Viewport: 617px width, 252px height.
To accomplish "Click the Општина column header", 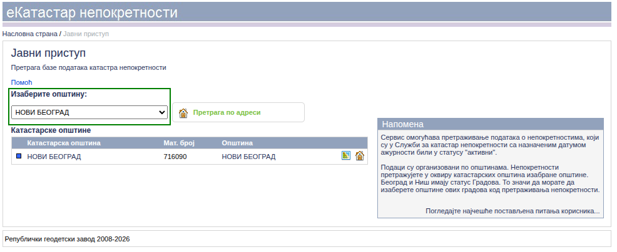I will pos(237,143).
